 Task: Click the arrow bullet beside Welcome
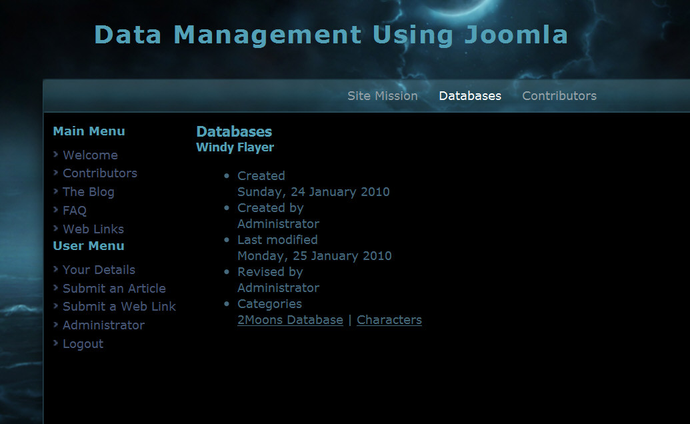[56, 155]
